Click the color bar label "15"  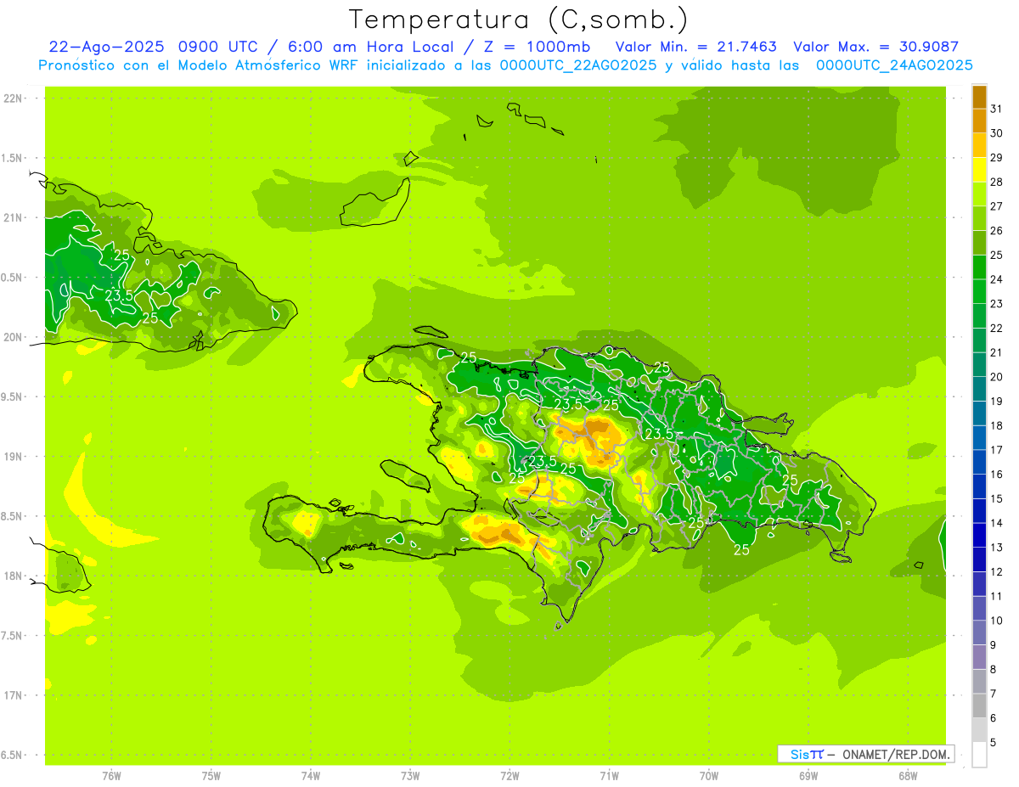997,498
